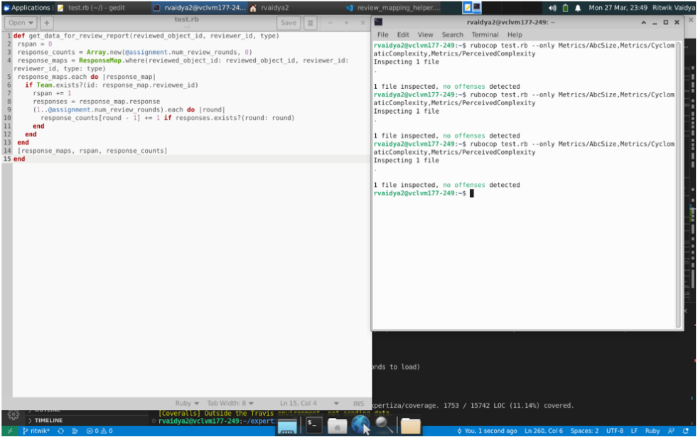Screen dimensions: 698x437
Task: Open the Search menu in terminal
Action: point(452,34)
